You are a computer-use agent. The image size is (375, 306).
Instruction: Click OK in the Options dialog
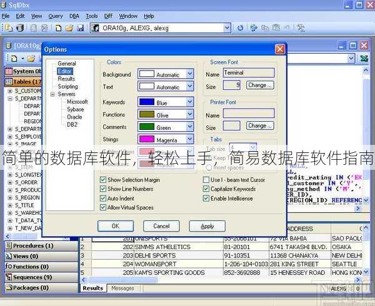click(x=116, y=226)
